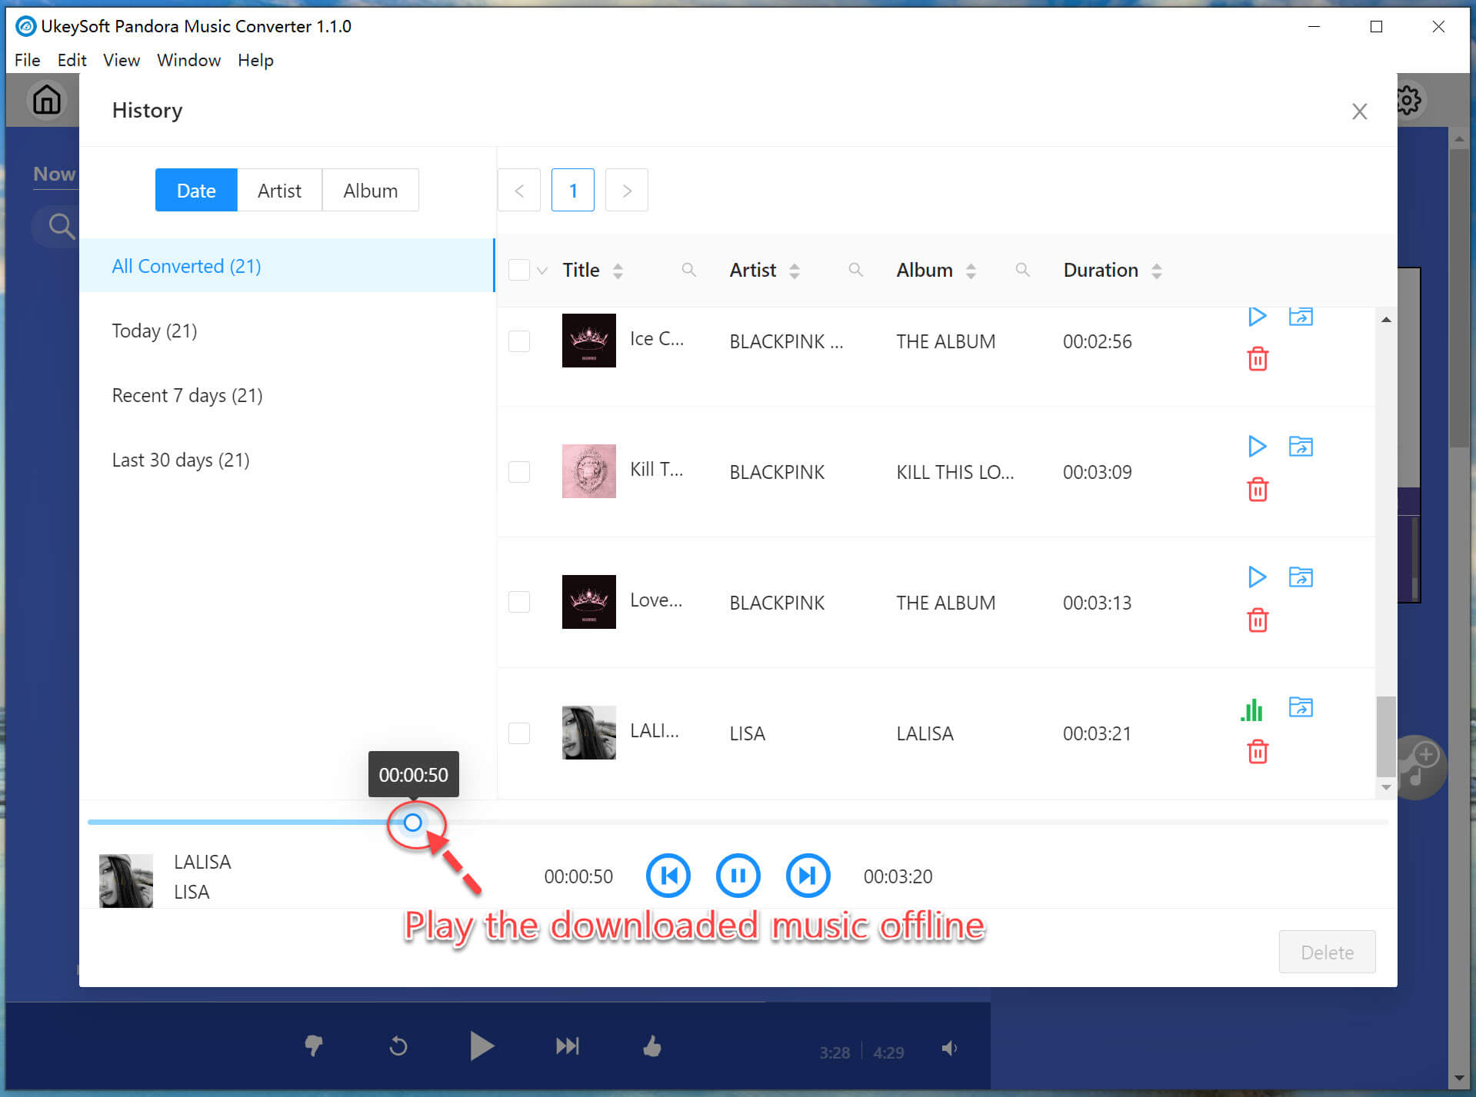Viewport: 1476px width, 1097px height.
Task: Select page 1 of history
Action: pyautogui.click(x=573, y=190)
